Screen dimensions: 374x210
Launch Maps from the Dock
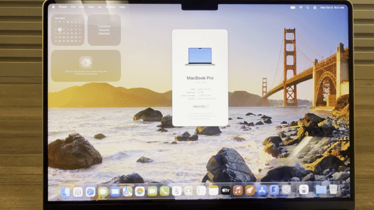(127, 191)
